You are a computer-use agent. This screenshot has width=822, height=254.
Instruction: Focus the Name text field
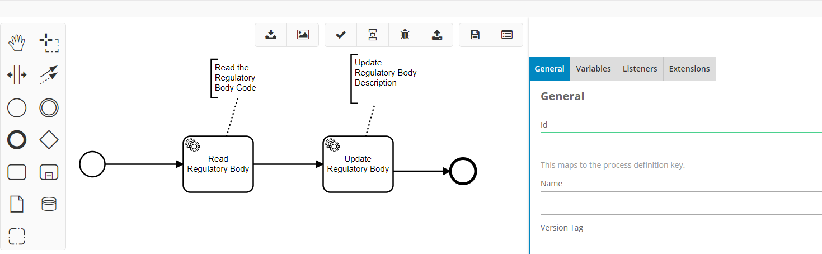680,203
